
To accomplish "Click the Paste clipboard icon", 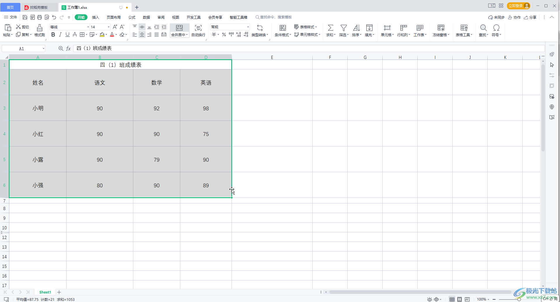I will [x=8, y=28].
